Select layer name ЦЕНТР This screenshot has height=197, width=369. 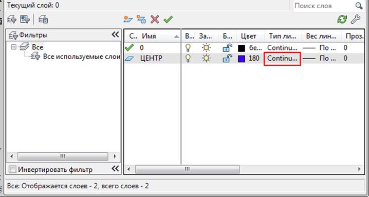tap(151, 58)
